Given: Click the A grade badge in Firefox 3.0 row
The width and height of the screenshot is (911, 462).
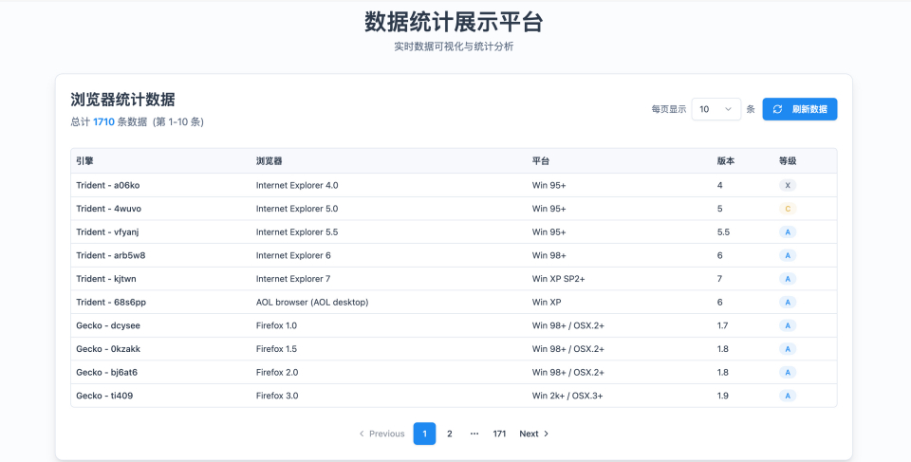Looking at the screenshot, I should [x=788, y=396].
